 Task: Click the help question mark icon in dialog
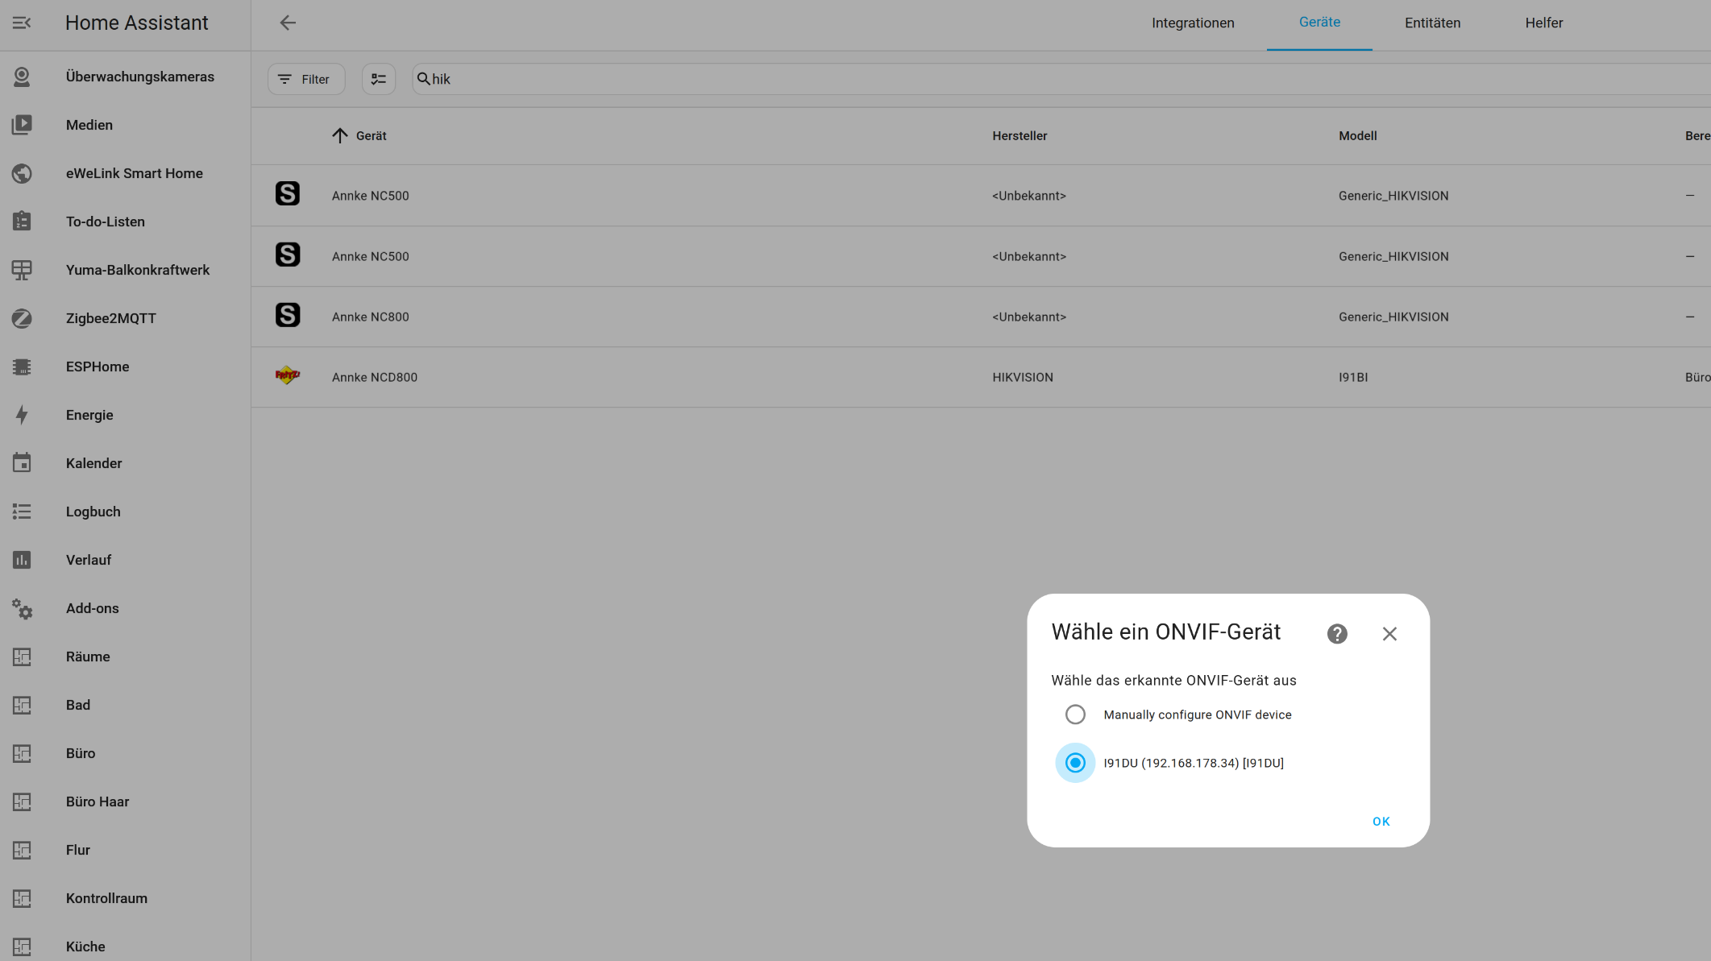click(x=1337, y=634)
